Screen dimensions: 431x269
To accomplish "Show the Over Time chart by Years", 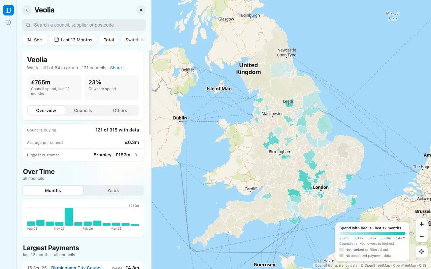I will click(x=113, y=190).
